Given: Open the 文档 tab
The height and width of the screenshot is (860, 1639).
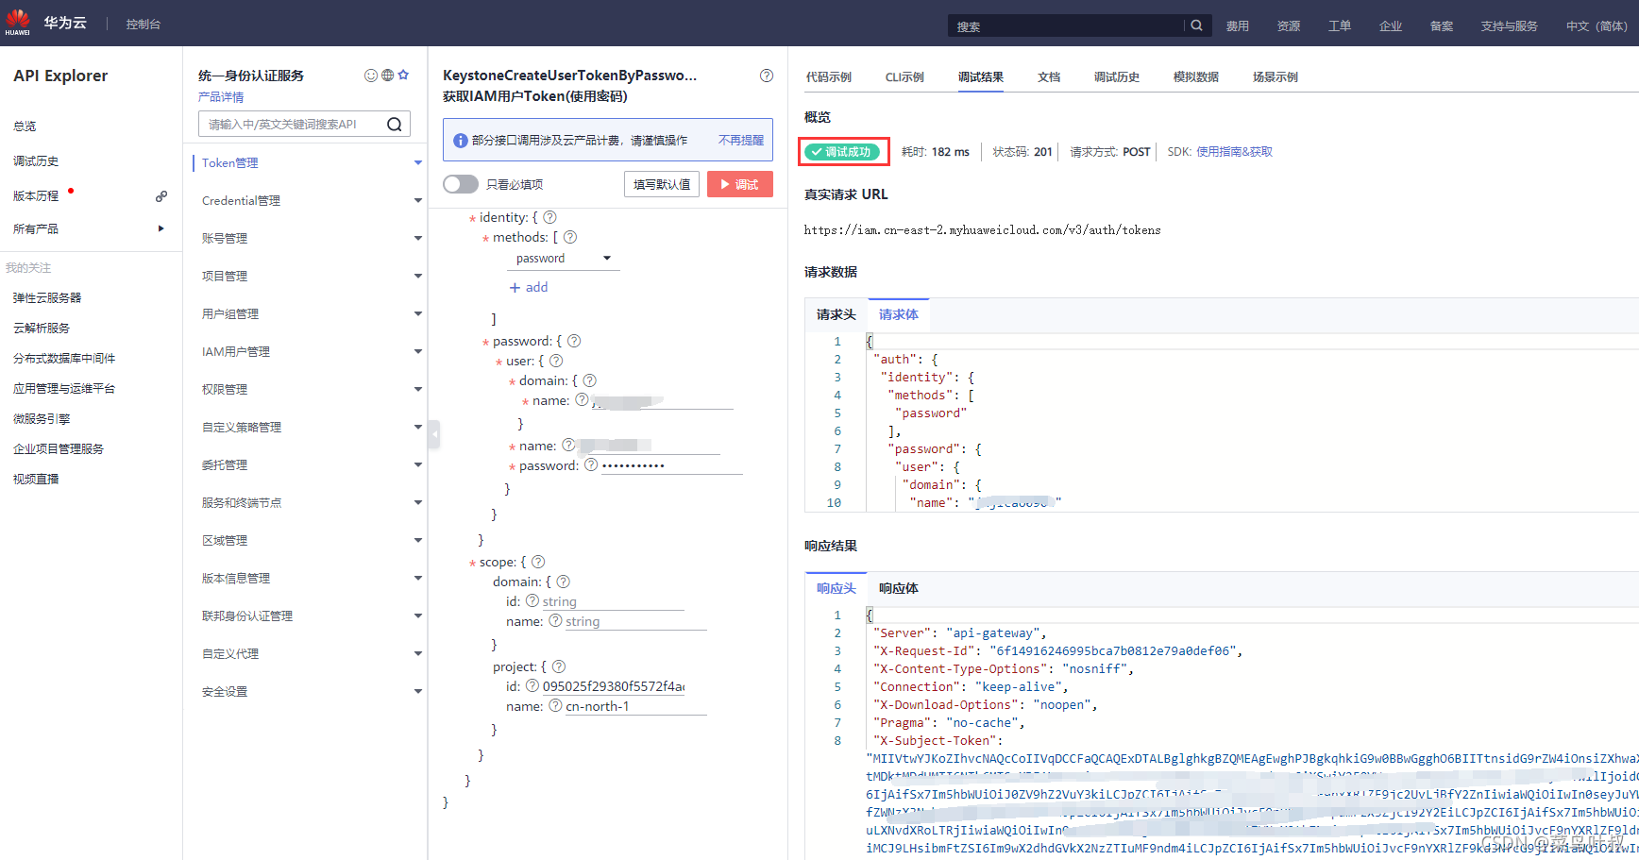Looking at the screenshot, I should click(1049, 77).
